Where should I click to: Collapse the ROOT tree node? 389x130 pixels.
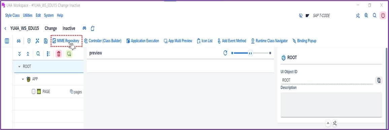click(19, 67)
